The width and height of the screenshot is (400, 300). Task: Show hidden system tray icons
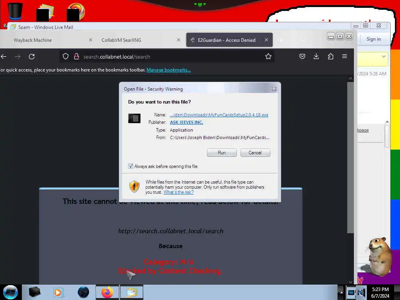tap(341, 292)
